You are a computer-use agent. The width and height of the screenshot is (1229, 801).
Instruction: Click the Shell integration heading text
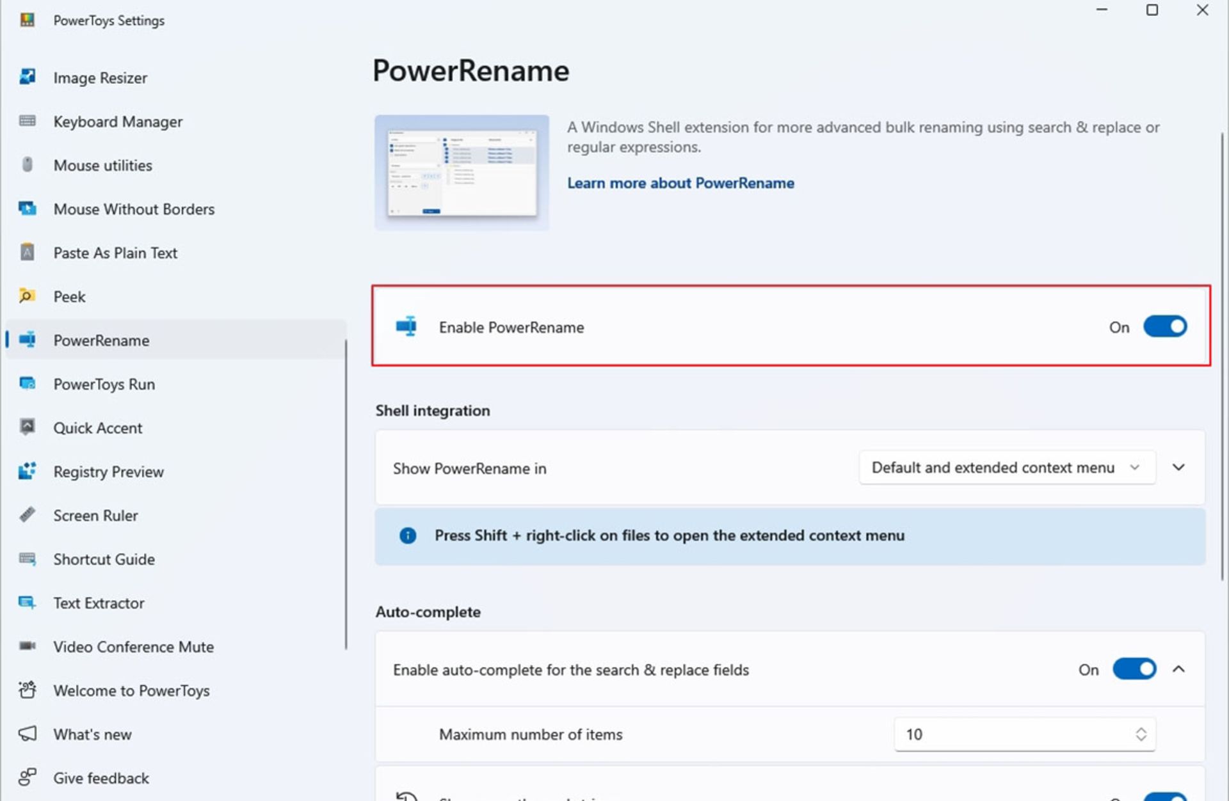[433, 411]
